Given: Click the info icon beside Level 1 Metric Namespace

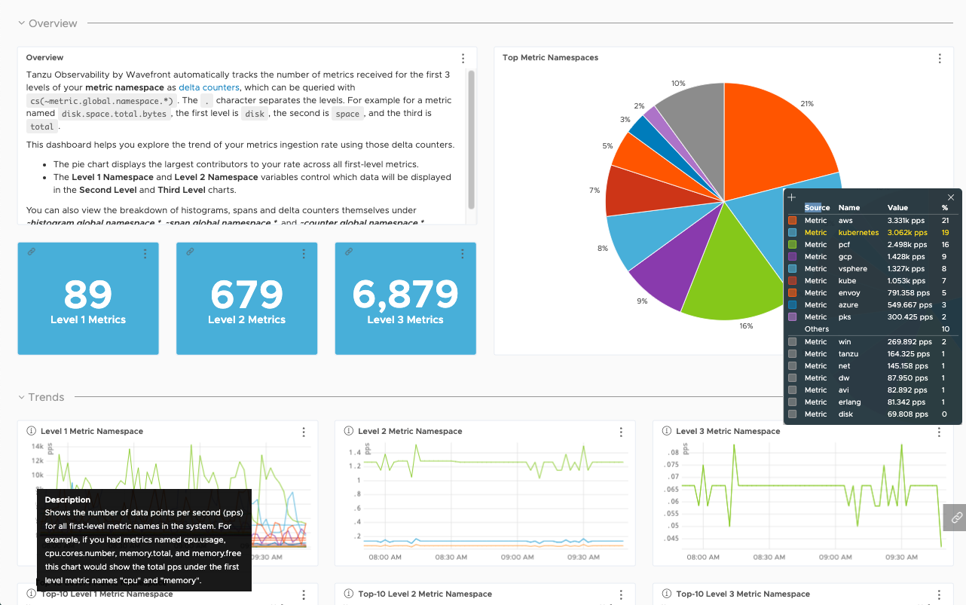Looking at the screenshot, I should [32, 431].
